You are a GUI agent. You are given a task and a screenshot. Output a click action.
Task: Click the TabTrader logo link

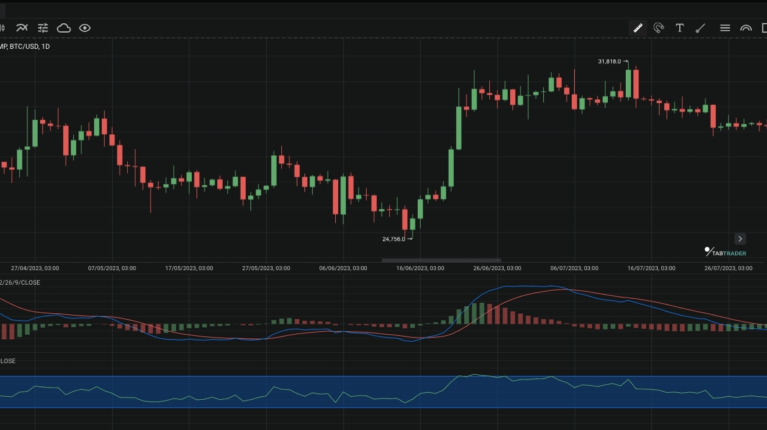(x=725, y=252)
